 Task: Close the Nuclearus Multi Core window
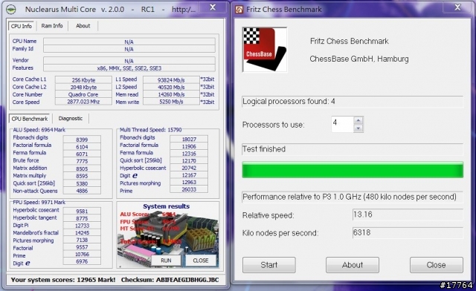(x=213, y=7)
